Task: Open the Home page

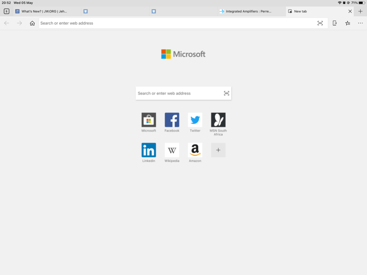Action: pyautogui.click(x=32, y=23)
